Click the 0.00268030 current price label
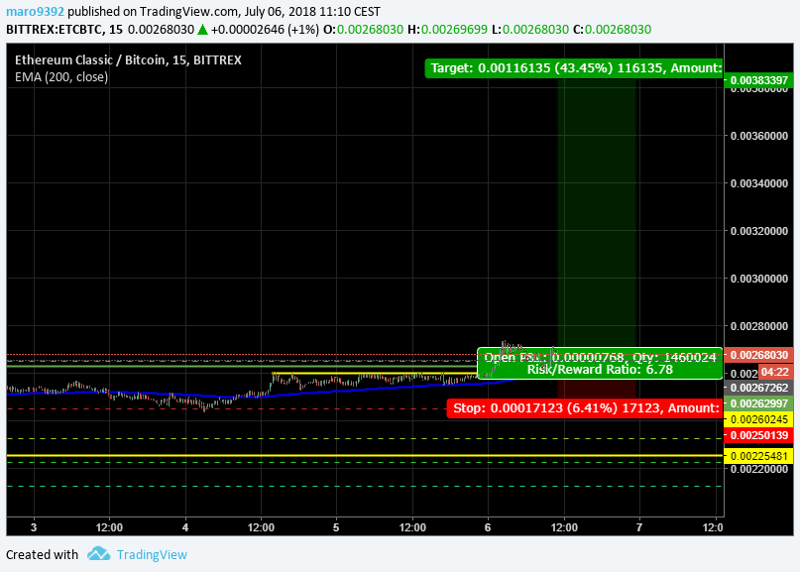Screen dimensions: 800x572 pos(758,355)
